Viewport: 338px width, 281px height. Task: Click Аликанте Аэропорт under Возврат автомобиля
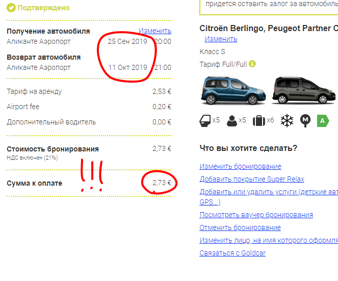(39, 67)
